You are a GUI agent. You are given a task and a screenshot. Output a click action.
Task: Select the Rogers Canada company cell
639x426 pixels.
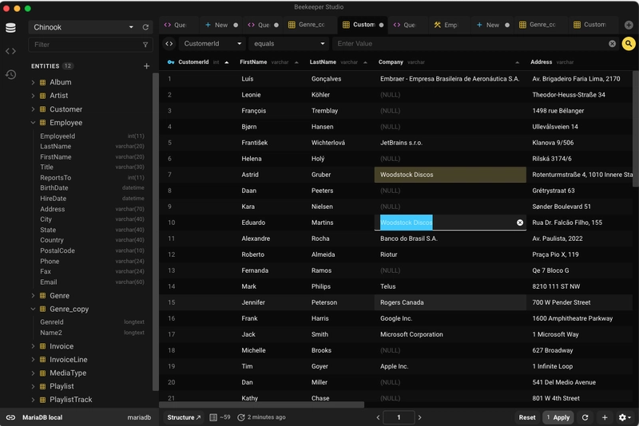(x=450, y=302)
